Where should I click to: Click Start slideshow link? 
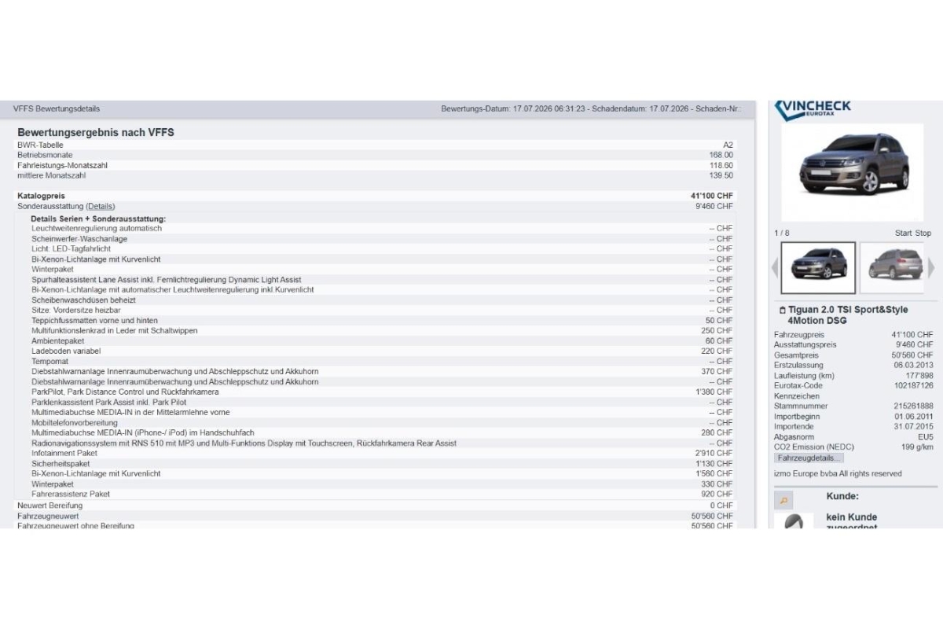point(903,233)
